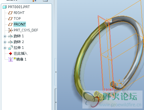Click the upper panel splitter handle dot
Image resolution: width=144 pixels, height=110 pixels.
click(56, 72)
